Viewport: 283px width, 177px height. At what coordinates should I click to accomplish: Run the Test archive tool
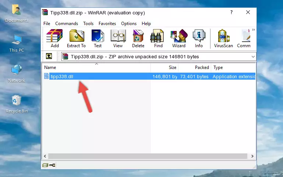98,38
